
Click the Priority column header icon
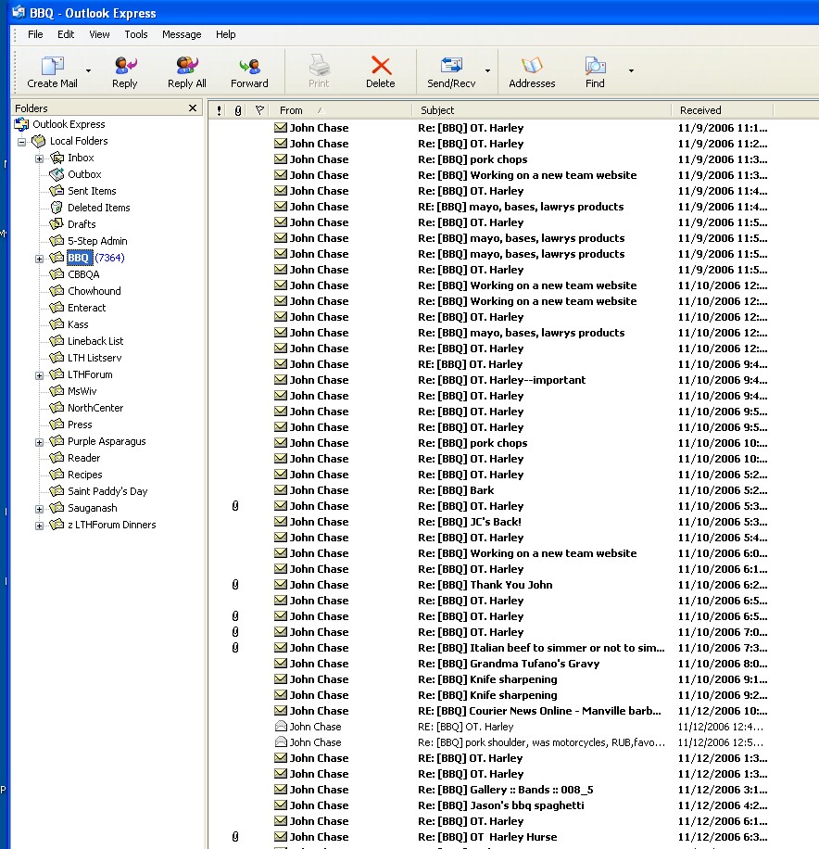(219, 110)
